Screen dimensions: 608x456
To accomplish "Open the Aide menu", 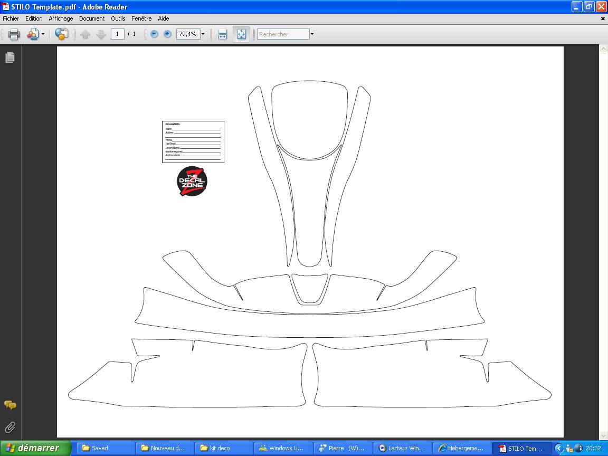I will point(163,18).
